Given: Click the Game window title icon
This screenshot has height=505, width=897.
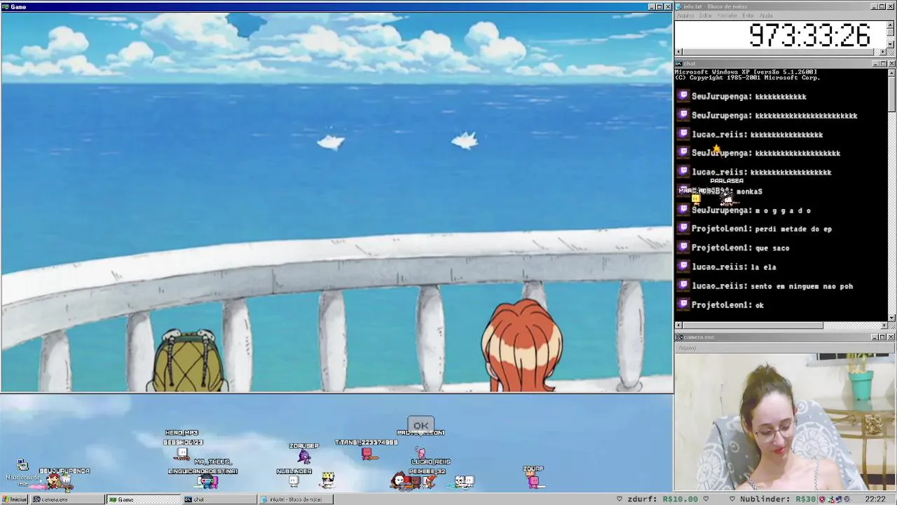Looking at the screenshot, I should [x=6, y=6].
